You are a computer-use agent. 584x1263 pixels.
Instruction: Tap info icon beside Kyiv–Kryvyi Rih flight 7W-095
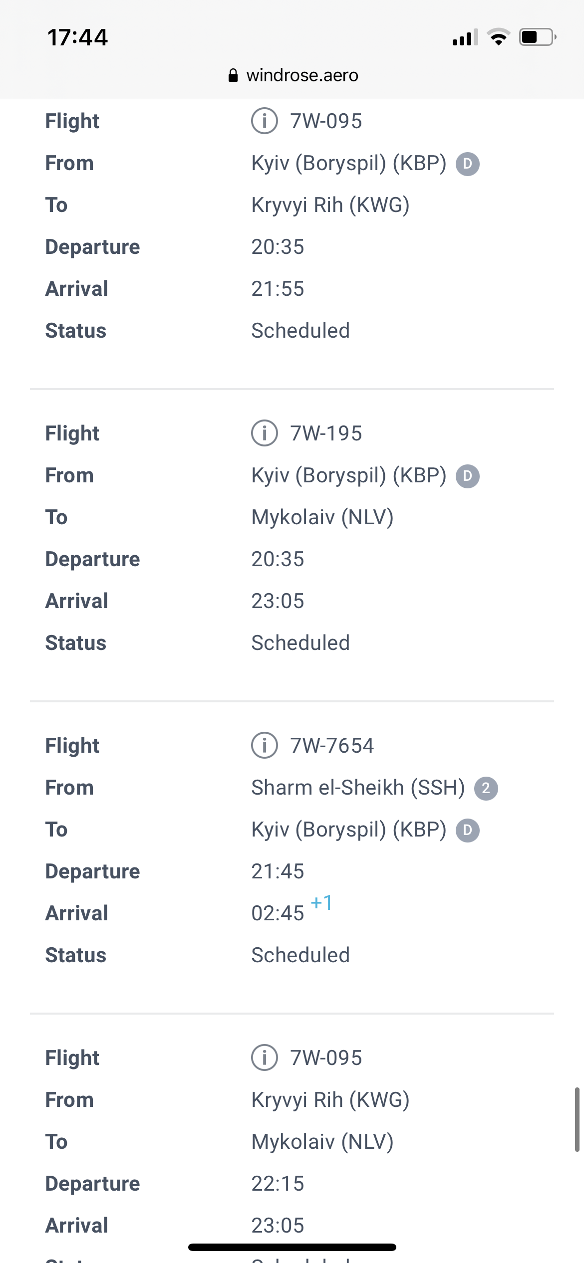[264, 121]
